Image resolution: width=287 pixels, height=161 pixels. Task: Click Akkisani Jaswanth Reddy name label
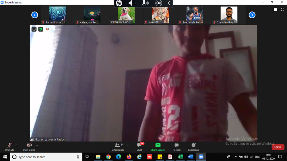[49, 140]
